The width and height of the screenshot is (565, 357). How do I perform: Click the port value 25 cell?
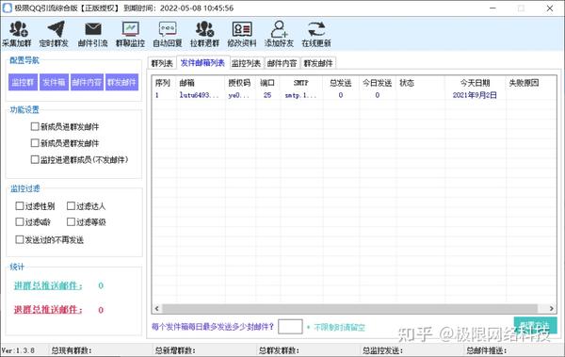267,95
